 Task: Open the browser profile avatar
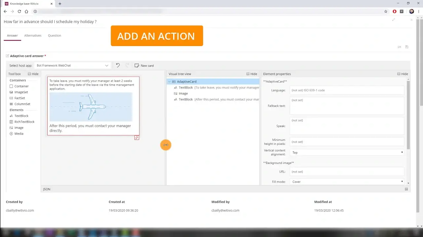(411, 12)
